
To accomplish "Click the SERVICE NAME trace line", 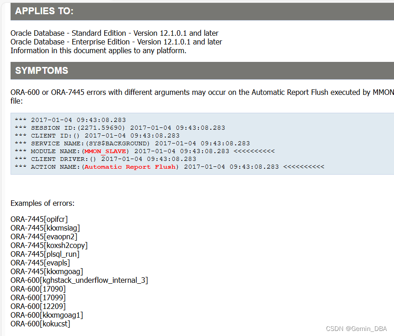I will tap(132, 143).
